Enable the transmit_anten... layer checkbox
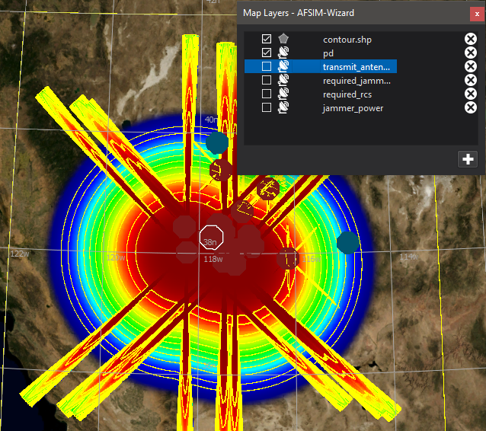 pyautogui.click(x=267, y=66)
